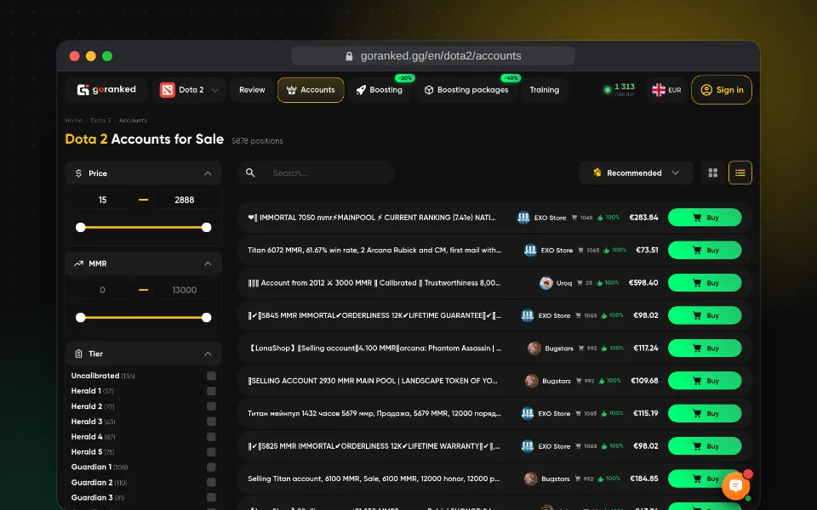Click the UK flag language icon
This screenshot has width=817, height=510.
tap(658, 90)
